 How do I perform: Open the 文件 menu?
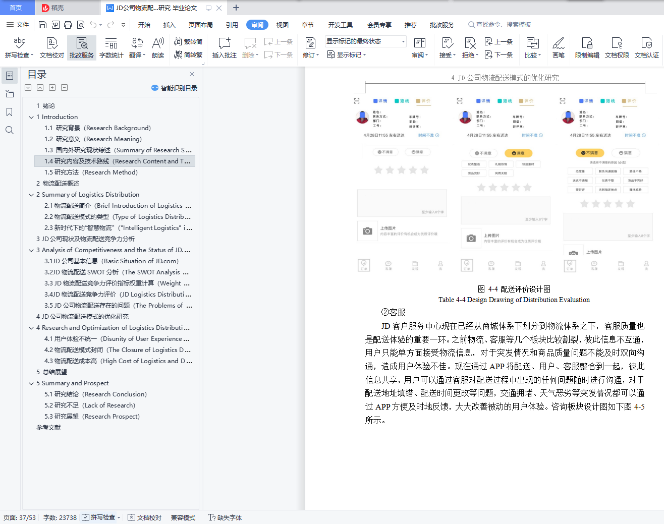pyautogui.click(x=18, y=25)
